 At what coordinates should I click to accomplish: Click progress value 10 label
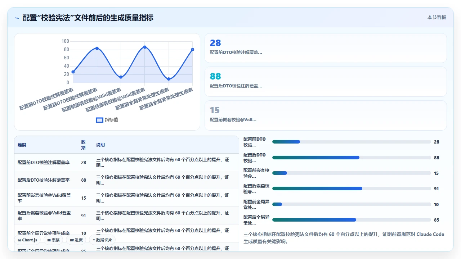point(437,205)
